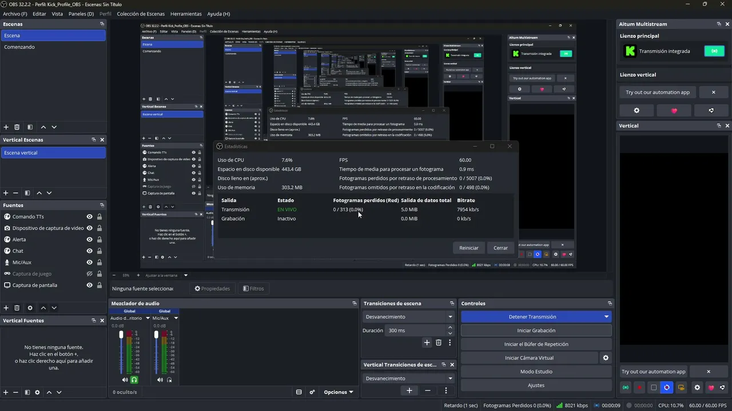Viewport: 732px width, 411px height.
Task: Open source properties gear in Fuentes toolbar
Action: tap(30, 308)
